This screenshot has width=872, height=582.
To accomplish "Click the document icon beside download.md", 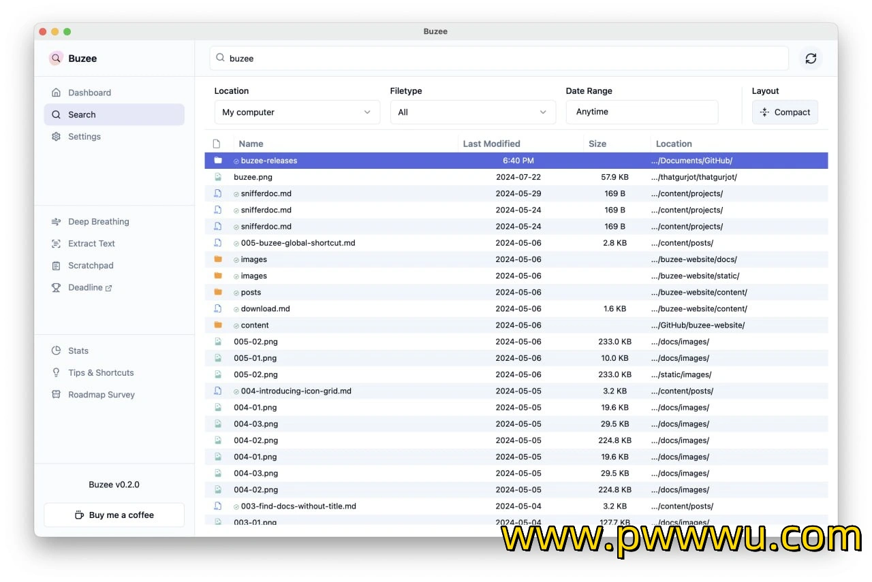I will tap(218, 308).
